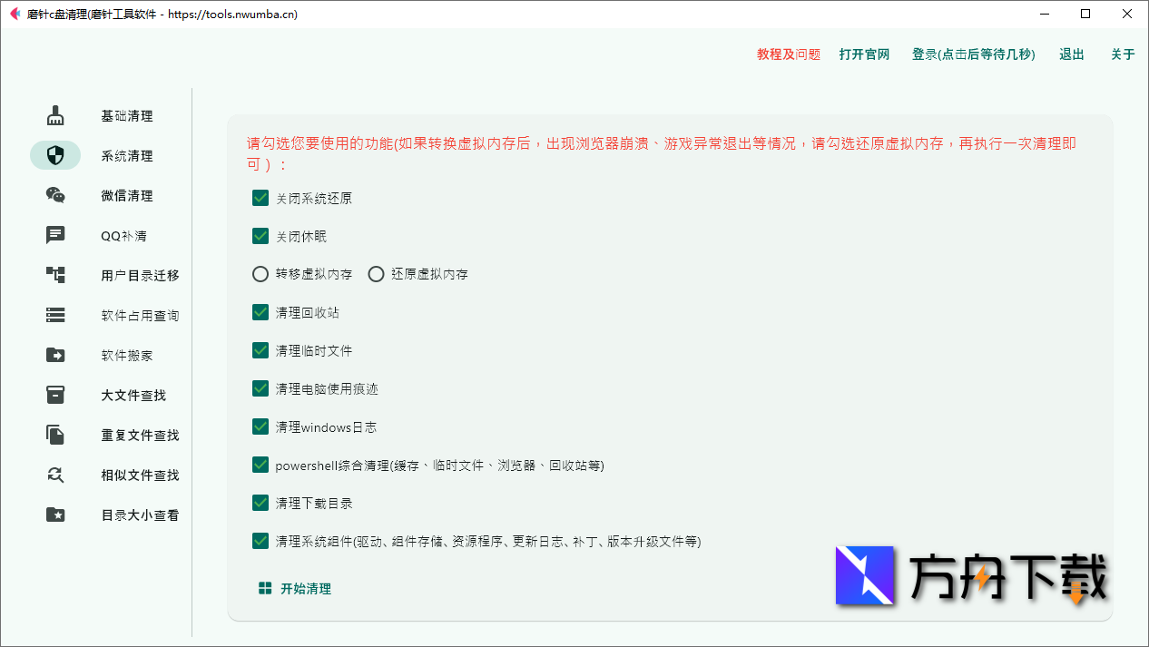Open 教程及问题 in the top bar

(x=786, y=54)
